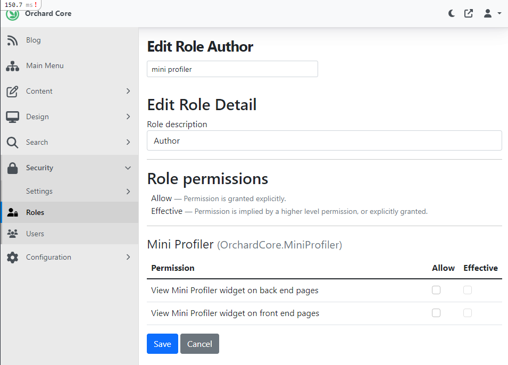Image resolution: width=508 pixels, height=365 pixels.
Task: Click the 'Permission' column header
Action: click(173, 268)
